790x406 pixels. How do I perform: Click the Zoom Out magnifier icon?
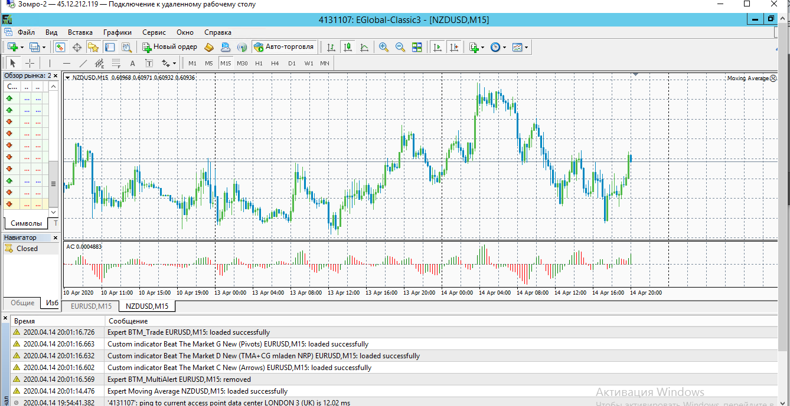point(400,47)
